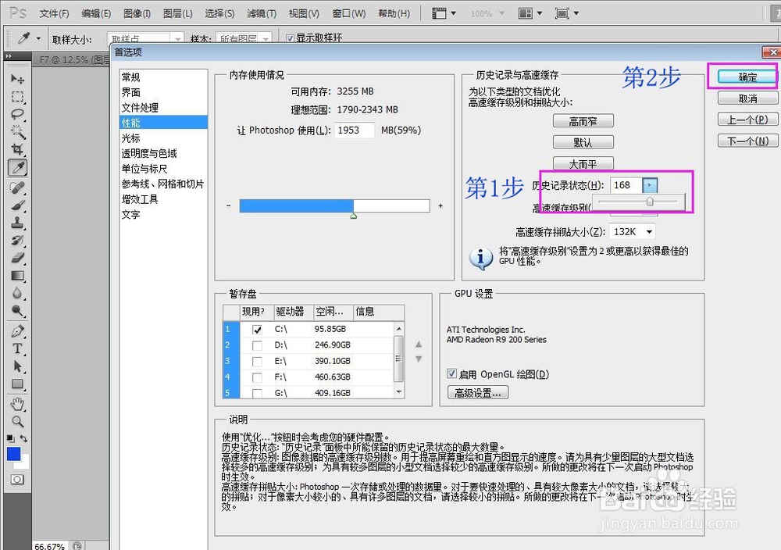Screen dimensions: 781x550
Task: Select the Brush tool
Action: [x=17, y=205]
